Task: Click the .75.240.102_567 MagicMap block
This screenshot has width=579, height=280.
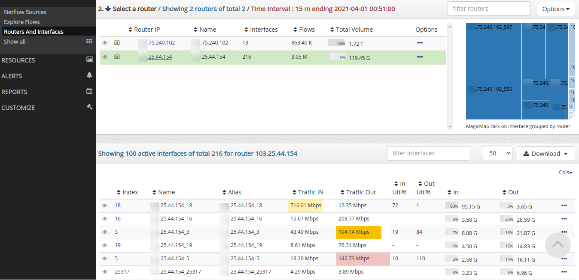Action: (494, 54)
